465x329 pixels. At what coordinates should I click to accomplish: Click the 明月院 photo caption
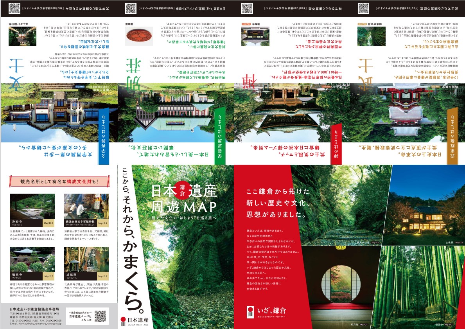click(359, 325)
